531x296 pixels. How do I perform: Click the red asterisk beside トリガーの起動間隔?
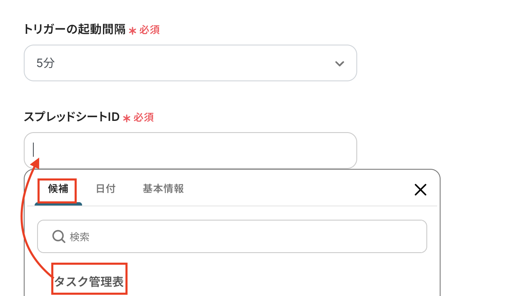133,31
